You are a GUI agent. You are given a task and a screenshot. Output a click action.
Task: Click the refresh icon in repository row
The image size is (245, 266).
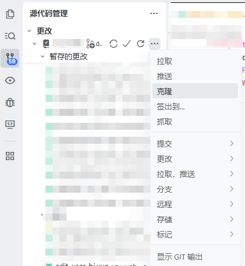coord(141,44)
